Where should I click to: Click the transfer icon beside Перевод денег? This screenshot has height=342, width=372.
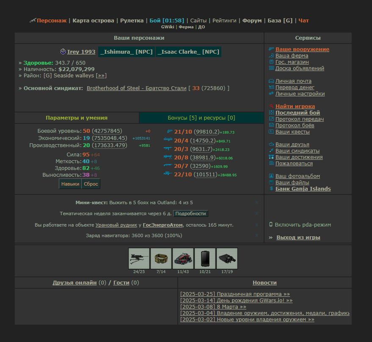[x=271, y=87]
